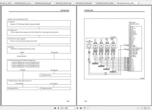Screen dimensions: 152x110
Task: Open the page number dropdown arrow
Action: (x=75, y=108)
